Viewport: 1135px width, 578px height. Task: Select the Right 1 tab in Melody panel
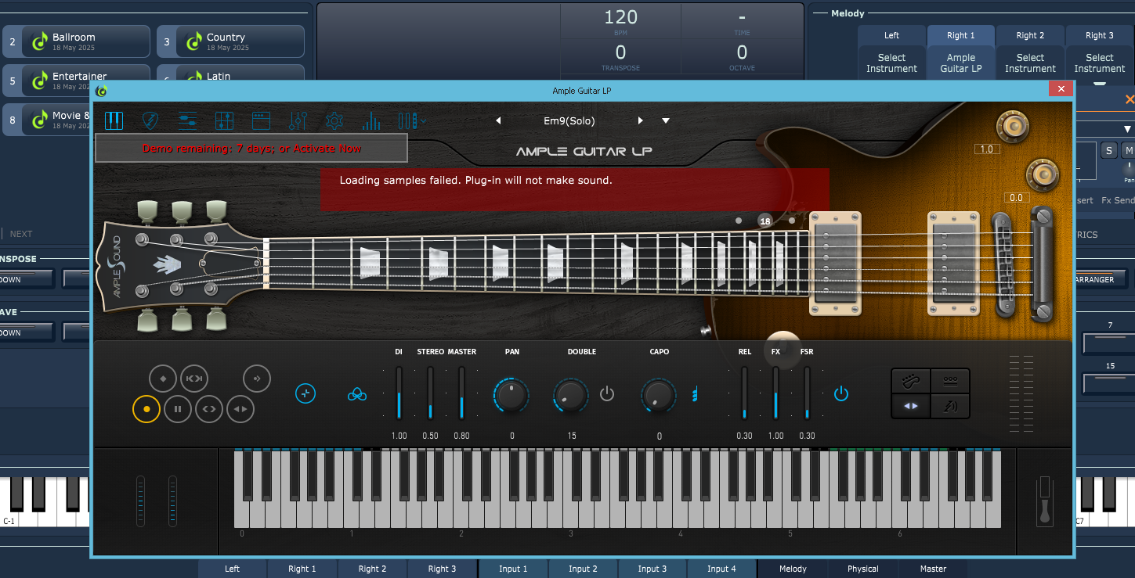point(961,35)
